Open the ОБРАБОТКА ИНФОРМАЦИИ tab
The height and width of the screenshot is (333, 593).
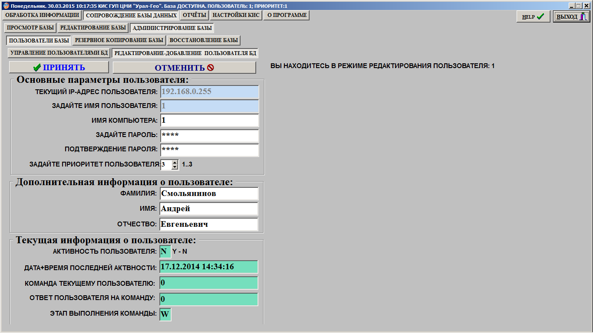[x=42, y=15]
